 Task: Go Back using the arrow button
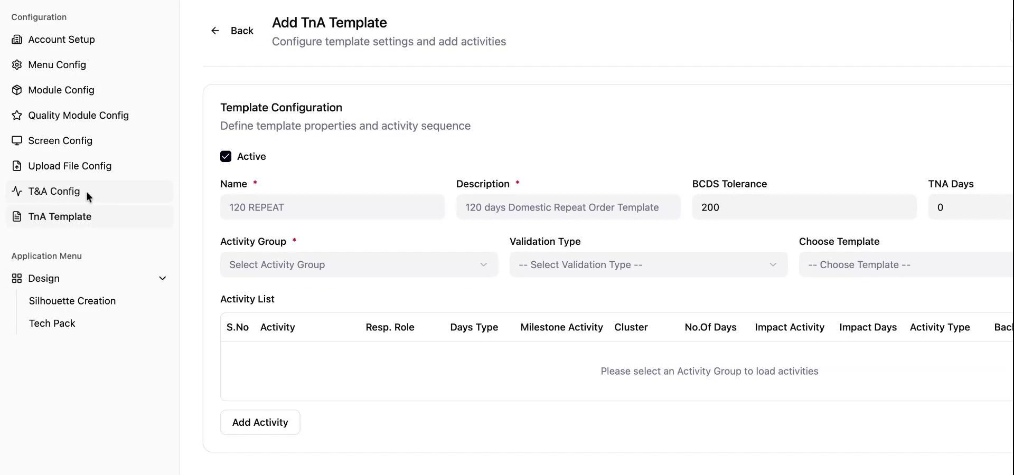tap(215, 31)
